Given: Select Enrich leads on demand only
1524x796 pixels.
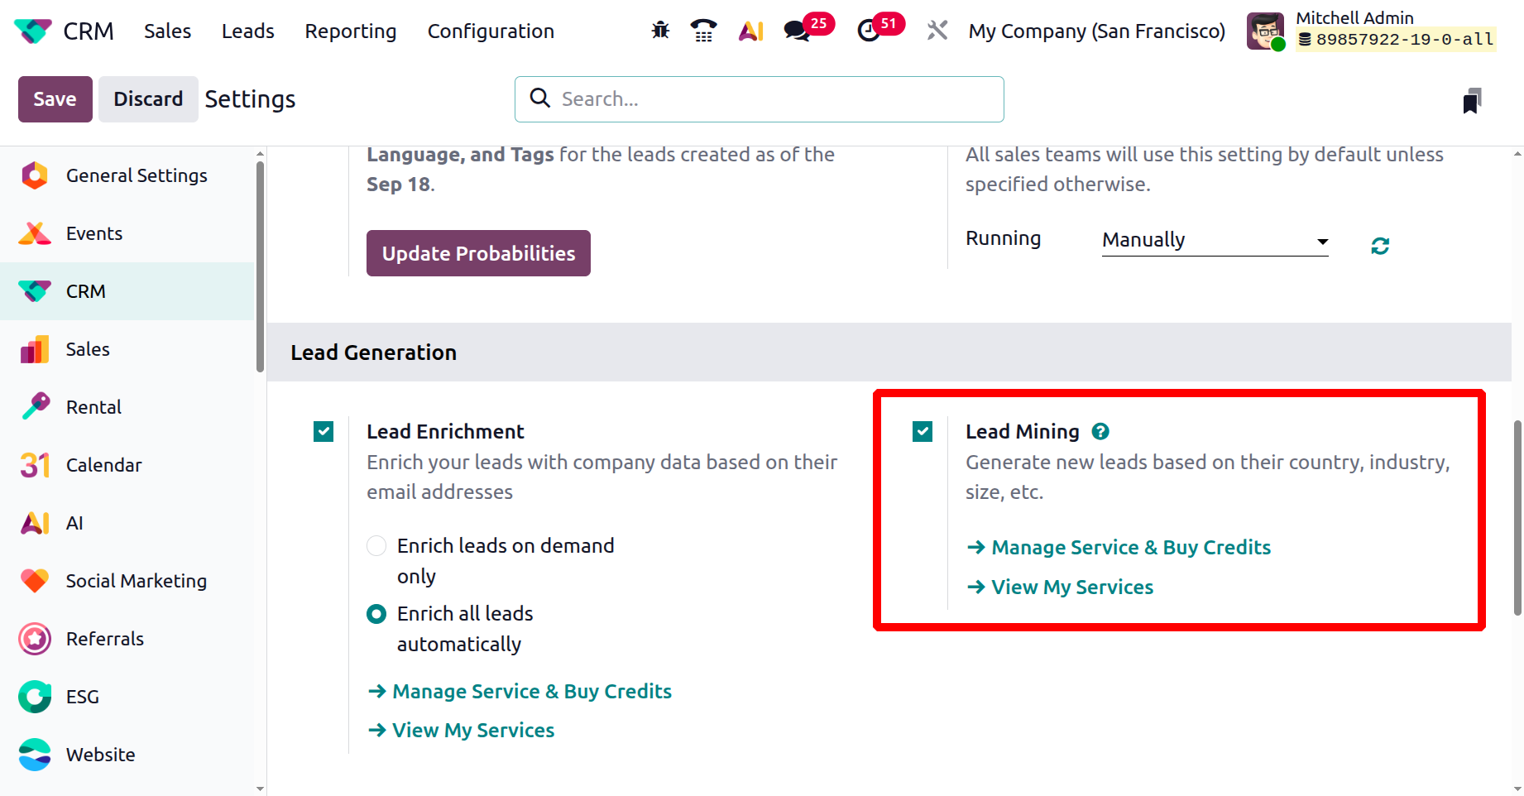Looking at the screenshot, I should click(x=376, y=546).
